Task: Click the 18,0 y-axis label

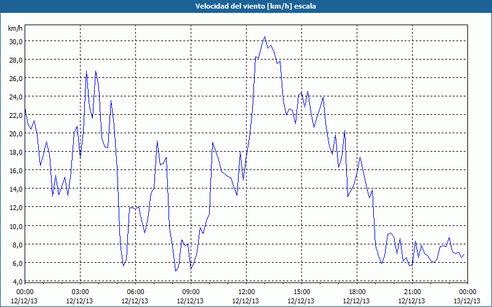Action: 15,152
